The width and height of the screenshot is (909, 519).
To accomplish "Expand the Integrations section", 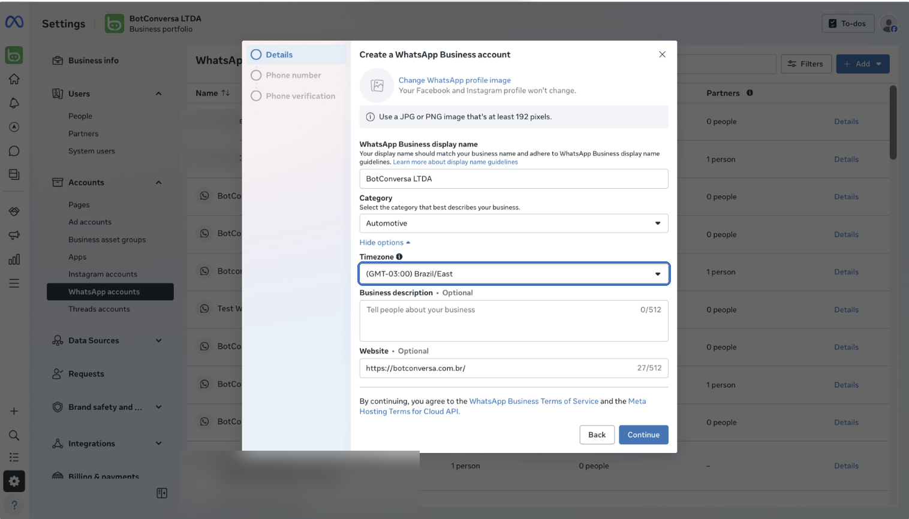I will pyautogui.click(x=159, y=443).
